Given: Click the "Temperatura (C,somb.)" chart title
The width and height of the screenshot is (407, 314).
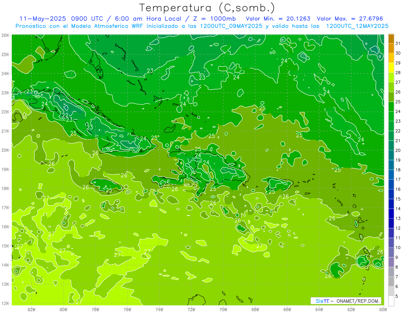Looking at the screenshot, I should pyautogui.click(x=207, y=8).
